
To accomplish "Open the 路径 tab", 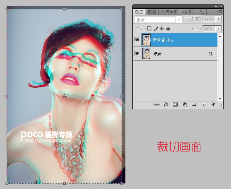I will coord(200,12).
